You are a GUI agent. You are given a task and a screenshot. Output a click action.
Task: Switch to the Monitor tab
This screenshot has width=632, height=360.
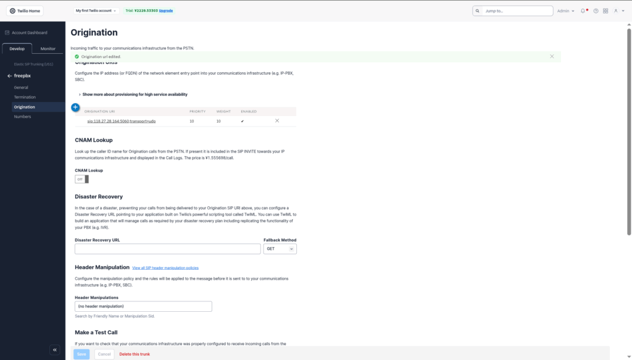coord(48,49)
